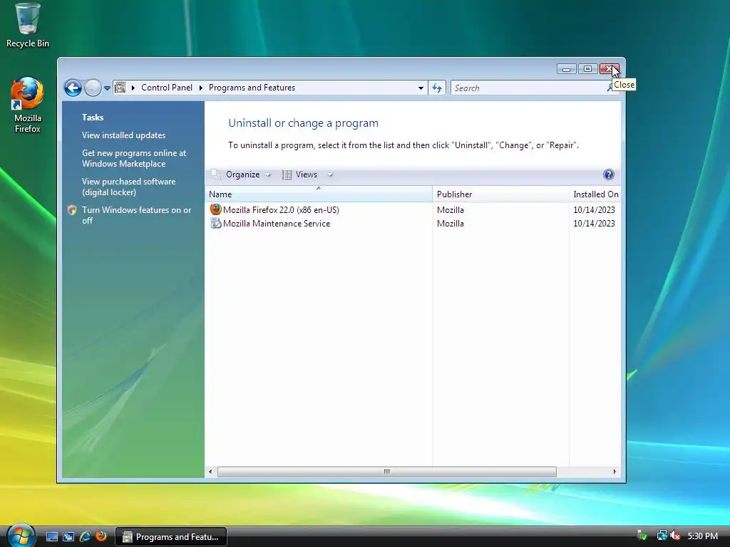The height and width of the screenshot is (547, 730).
Task: Expand arrow between Control Panel and Programs
Action: pos(200,88)
